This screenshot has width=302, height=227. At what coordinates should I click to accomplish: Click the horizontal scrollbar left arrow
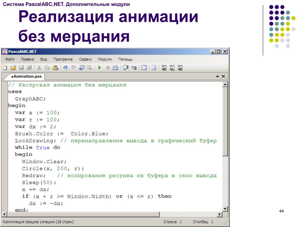coord(4,214)
